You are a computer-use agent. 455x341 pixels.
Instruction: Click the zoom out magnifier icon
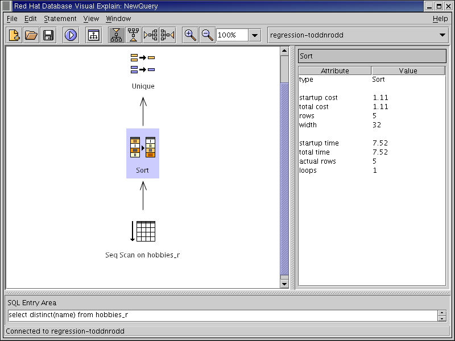pyautogui.click(x=208, y=35)
